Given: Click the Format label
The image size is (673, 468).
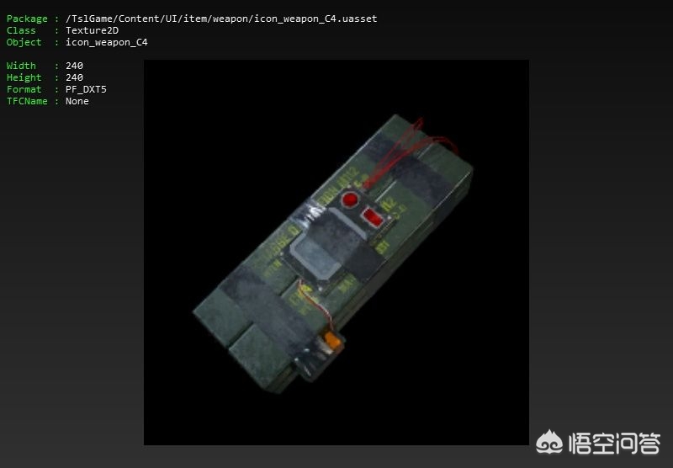Looking at the screenshot, I should [x=24, y=89].
